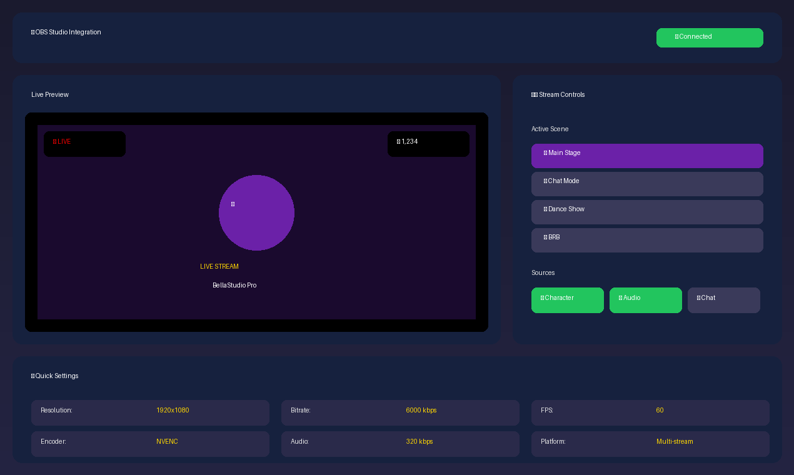This screenshot has height=475, width=794.
Task: Click the Main Stage scene icon
Action: [545, 152]
